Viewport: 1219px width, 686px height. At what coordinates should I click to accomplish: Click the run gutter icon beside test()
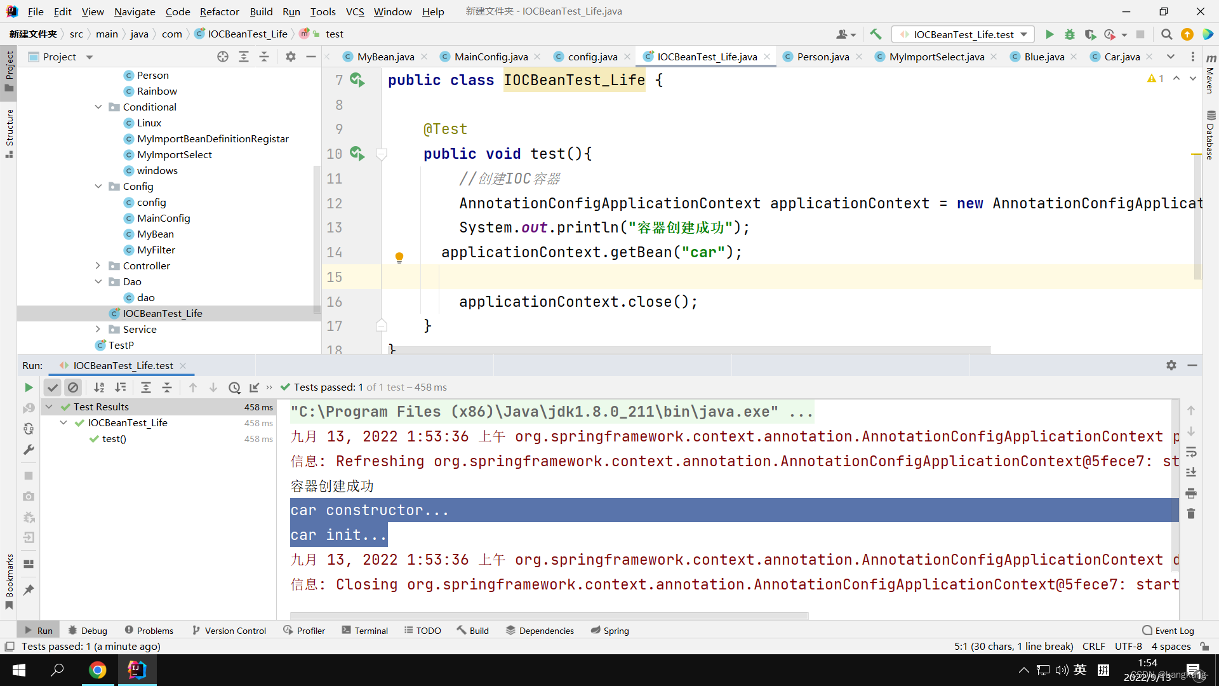pyautogui.click(x=357, y=154)
